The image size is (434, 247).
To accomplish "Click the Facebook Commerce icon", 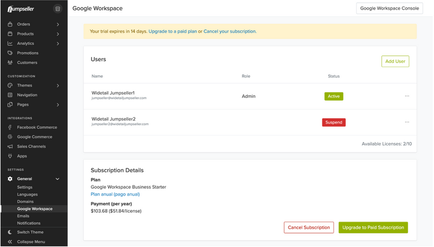I will tap(10, 127).
